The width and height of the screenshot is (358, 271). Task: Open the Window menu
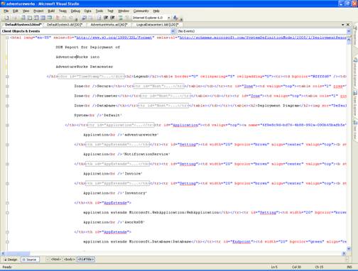124,11
